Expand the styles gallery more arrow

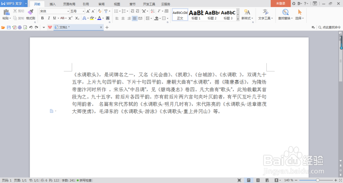238,19
